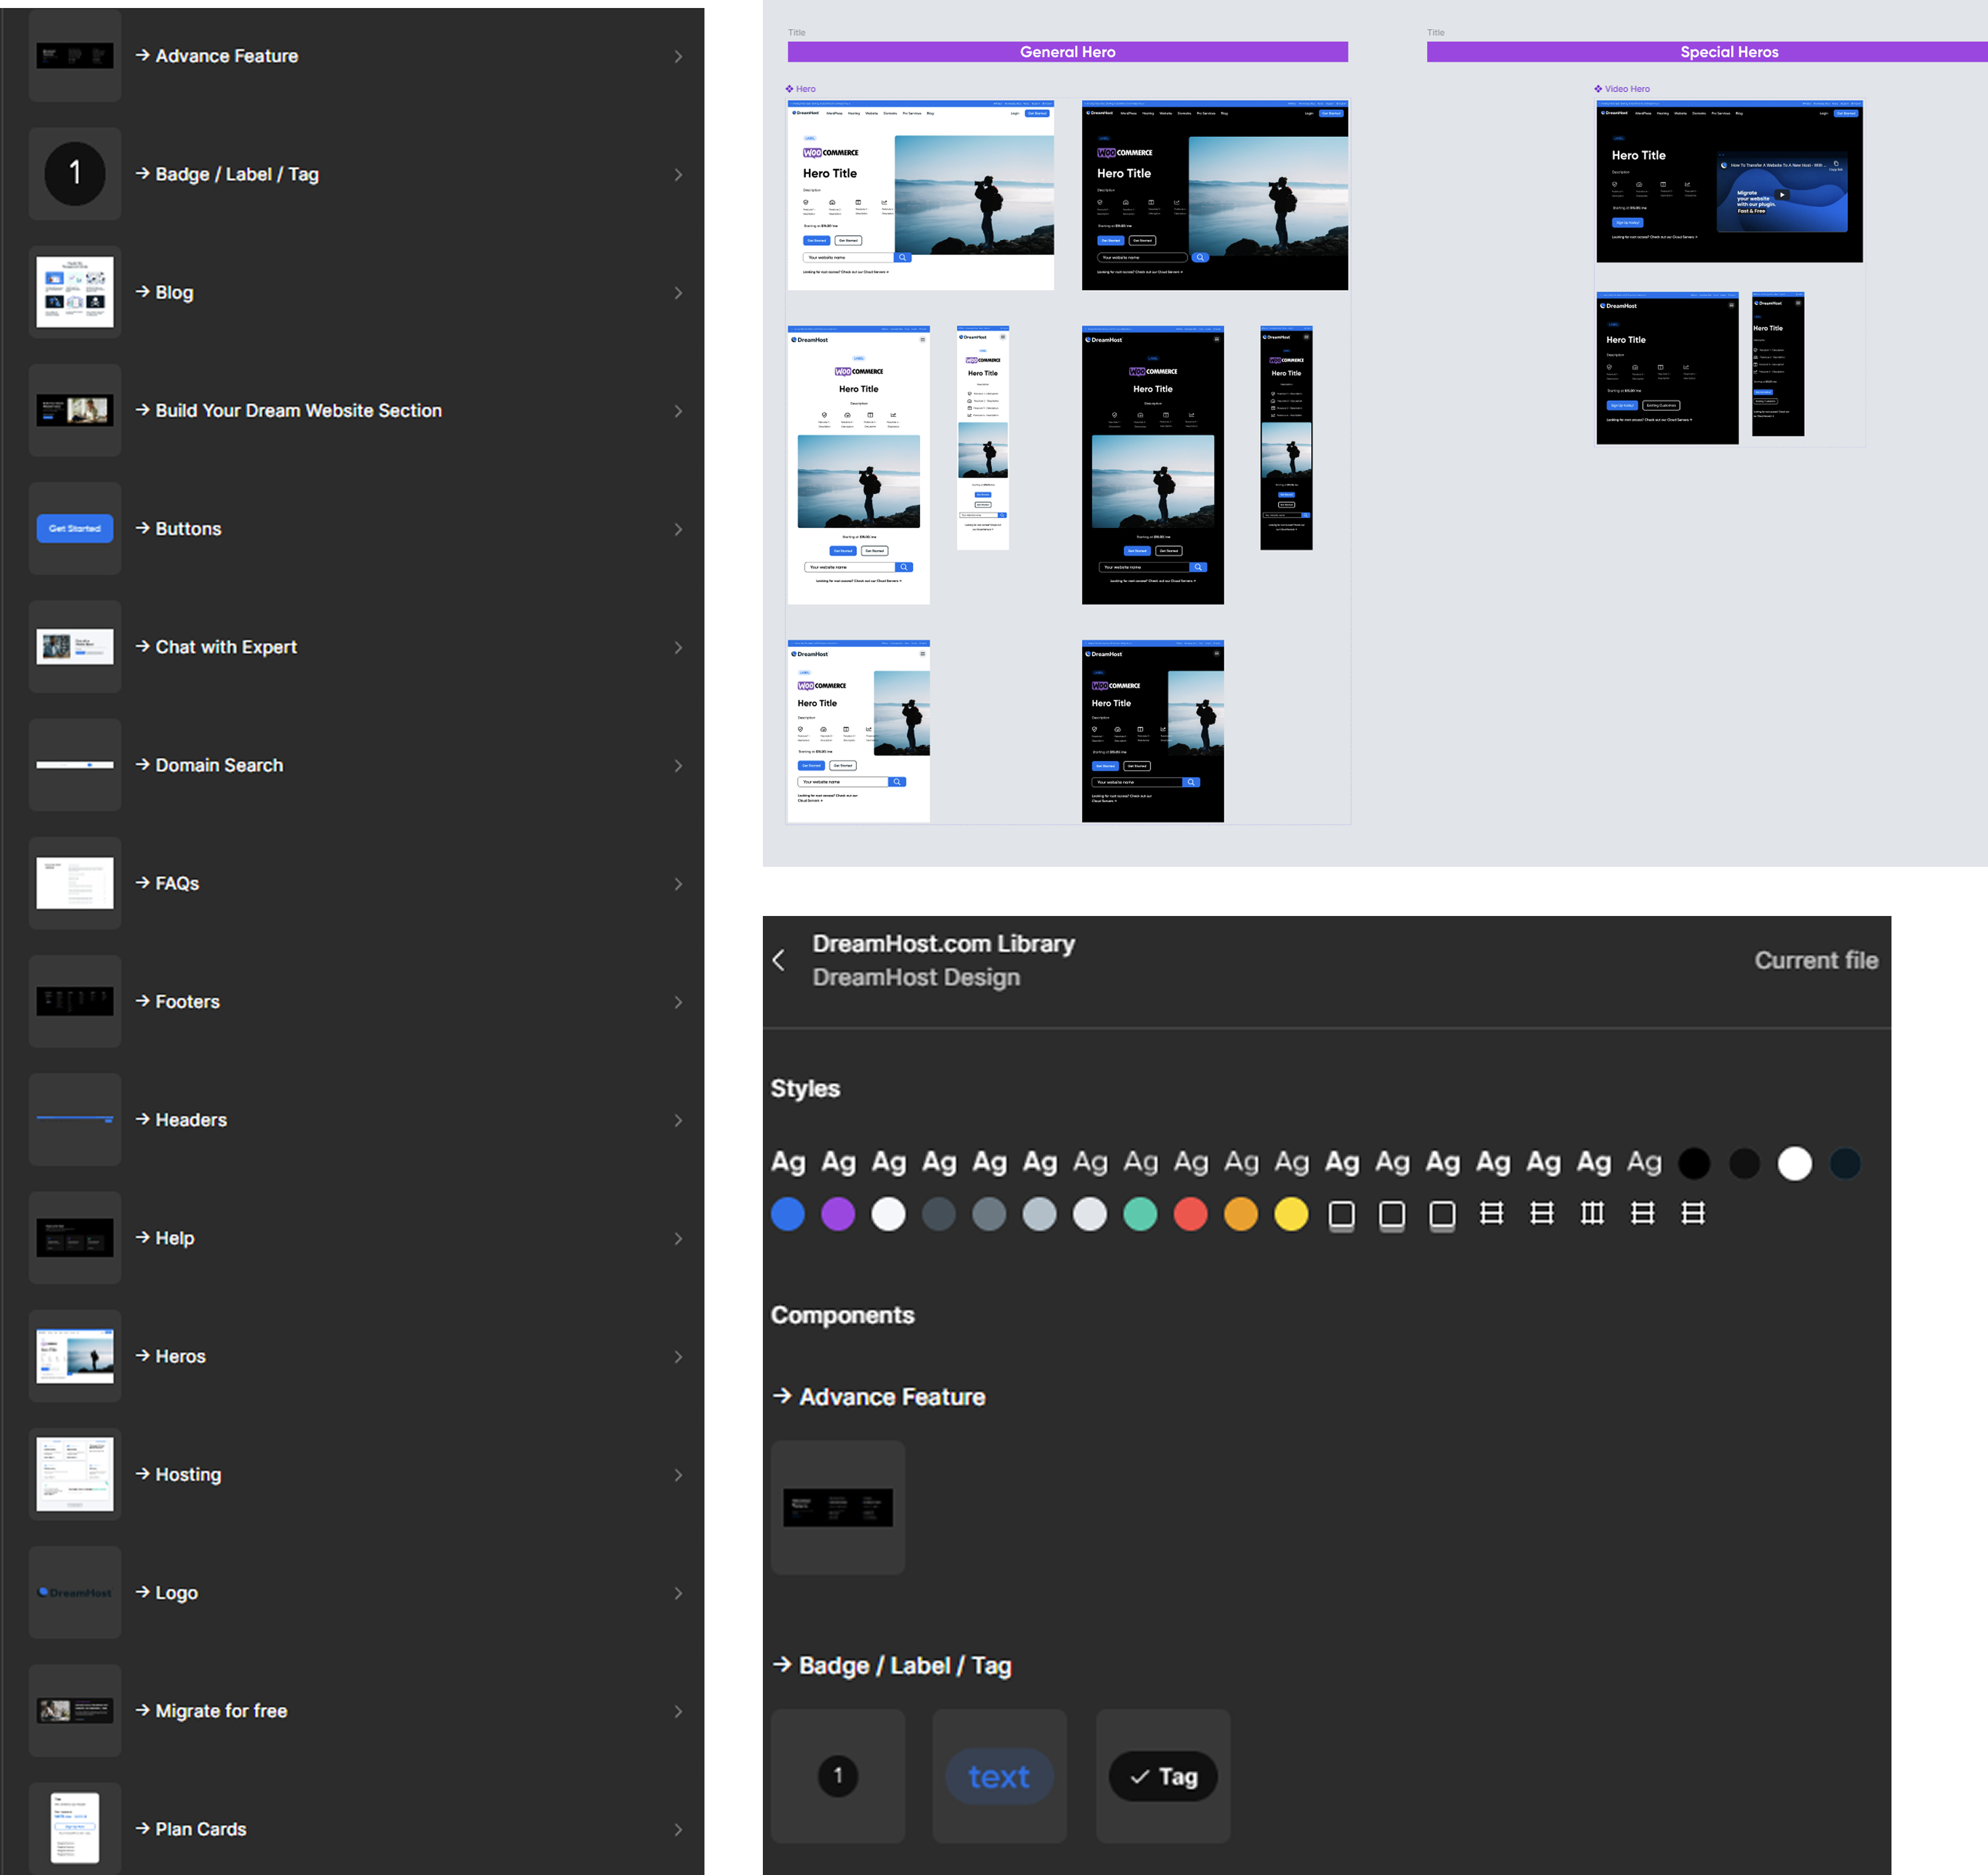Image resolution: width=1988 pixels, height=1875 pixels.
Task: Select the Chat with Expert thumbnail
Action: click(75, 647)
